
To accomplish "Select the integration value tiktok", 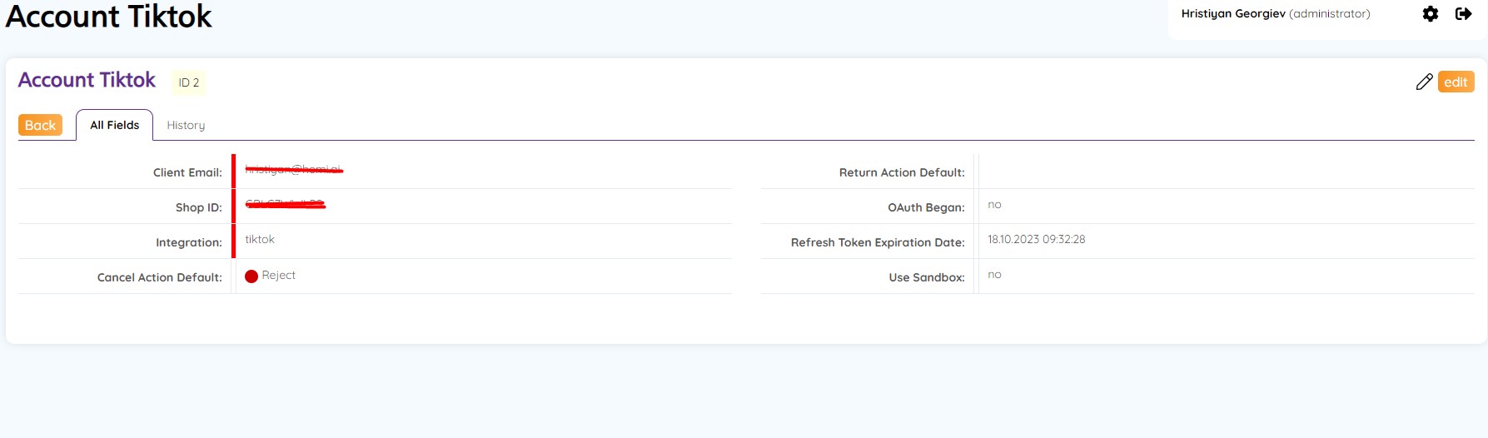I will [260, 239].
